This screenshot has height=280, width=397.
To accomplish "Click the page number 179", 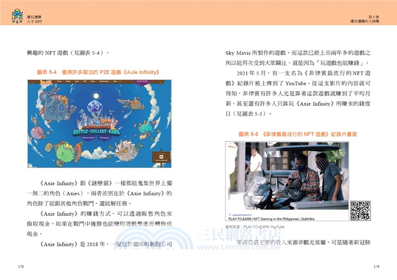I will pyautogui.click(x=376, y=266).
